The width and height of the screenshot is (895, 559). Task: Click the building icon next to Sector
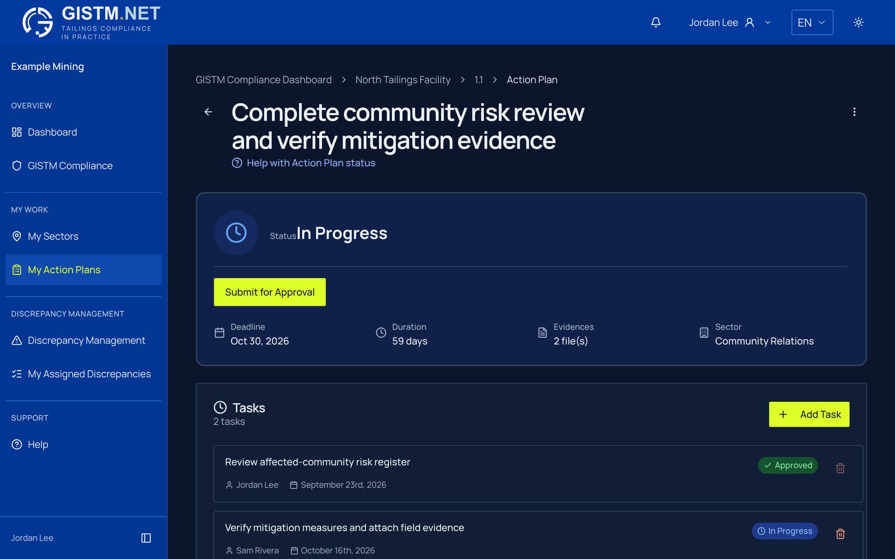pos(704,333)
